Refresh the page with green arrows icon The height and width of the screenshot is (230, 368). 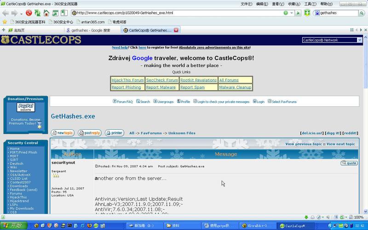38,13
